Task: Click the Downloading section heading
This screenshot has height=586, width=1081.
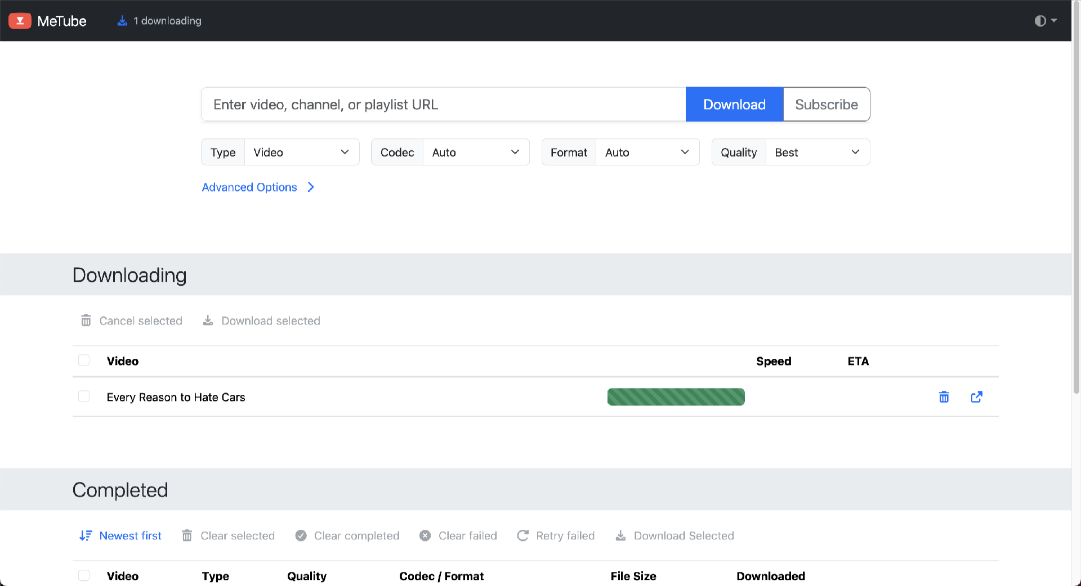Action: 129,275
